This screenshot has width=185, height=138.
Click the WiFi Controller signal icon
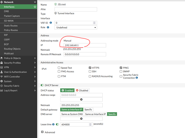coord(2,77)
